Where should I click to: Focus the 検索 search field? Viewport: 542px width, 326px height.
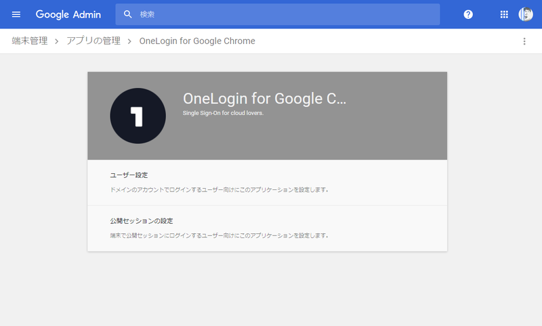(x=278, y=14)
